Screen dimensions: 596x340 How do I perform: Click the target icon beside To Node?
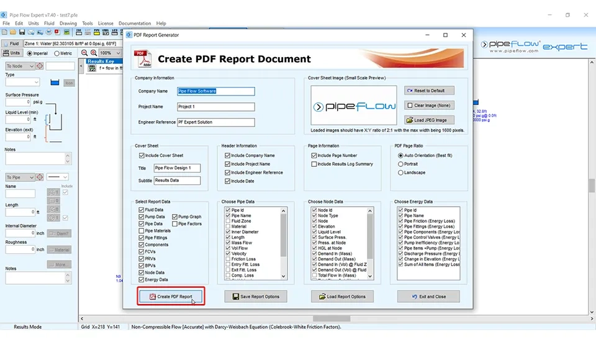(x=40, y=66)
